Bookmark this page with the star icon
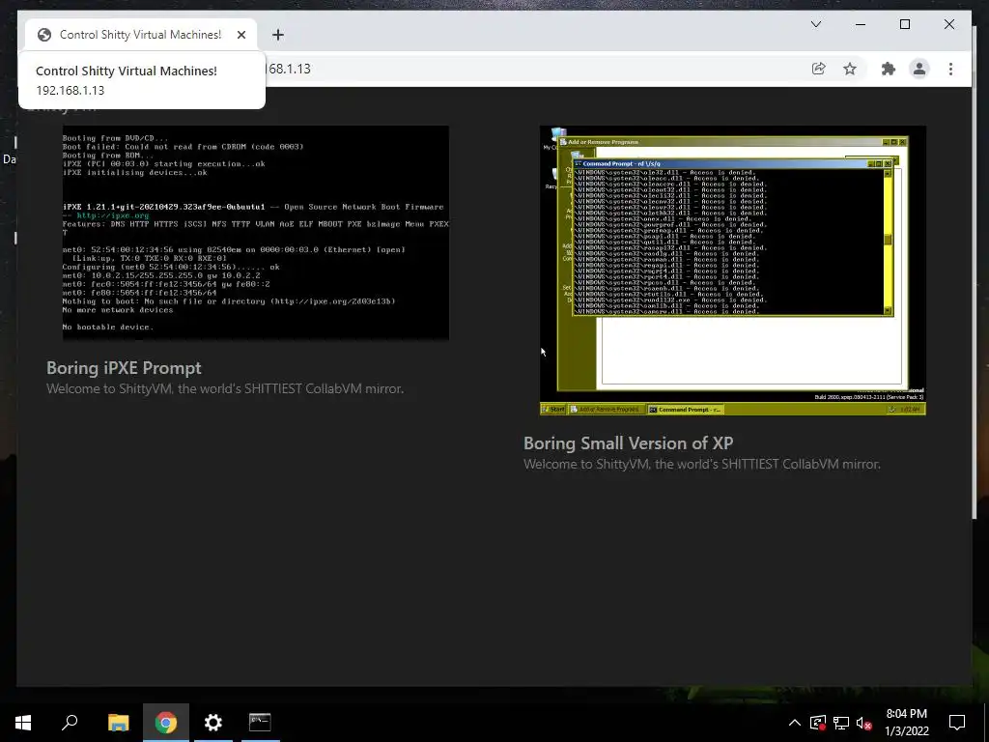Screen dimensions: 989x742 click(850, 69)
